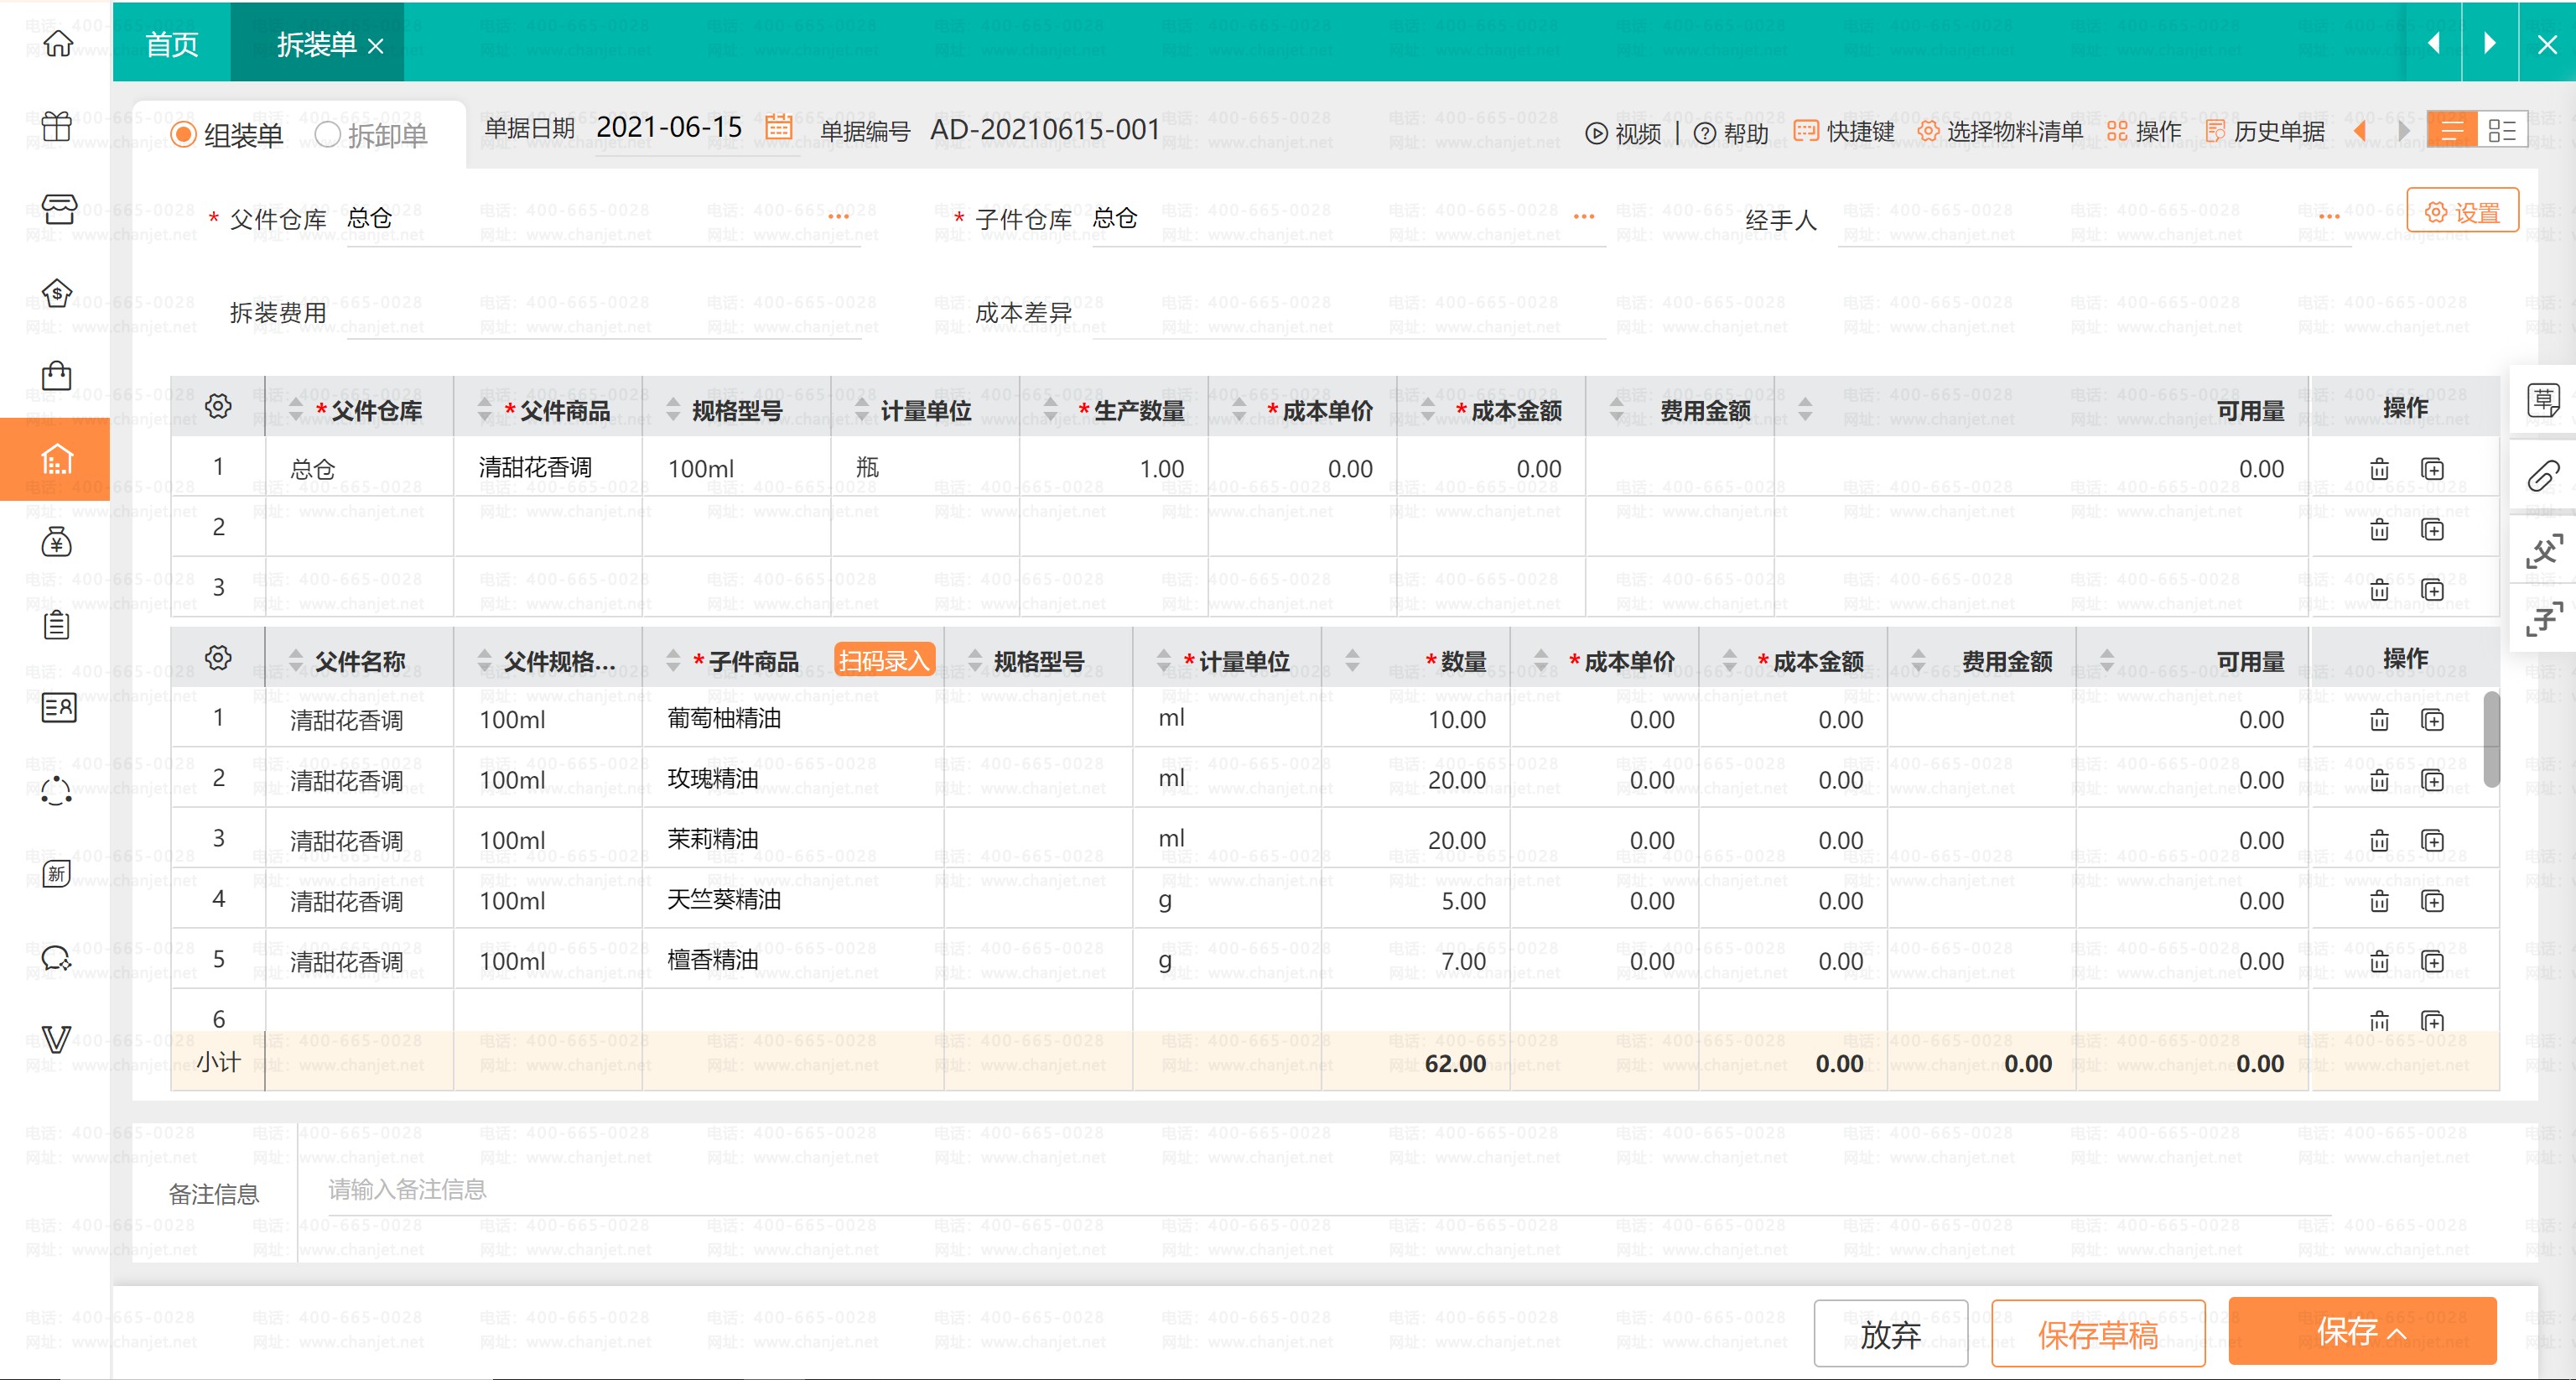Click the child table vertical scrollbar

tap(2491, 738)
